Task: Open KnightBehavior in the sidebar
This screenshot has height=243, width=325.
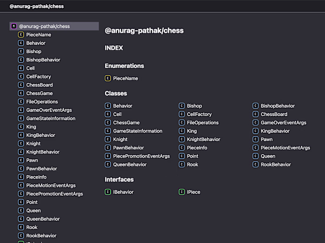Action: click(43, 152)
